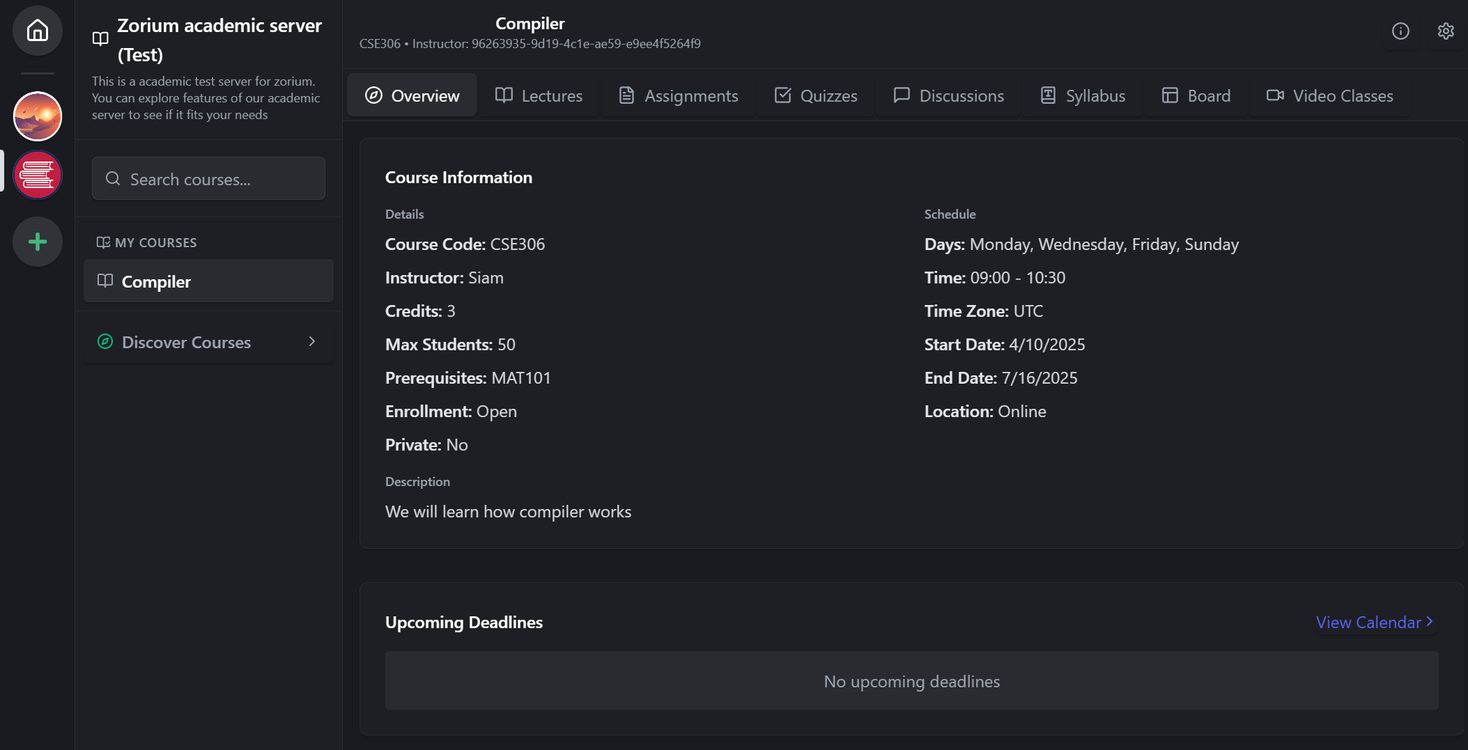This screenshot has height=750, width=1468.
Task: Open course settings gear icon
Action: (x=1446, y=31)
